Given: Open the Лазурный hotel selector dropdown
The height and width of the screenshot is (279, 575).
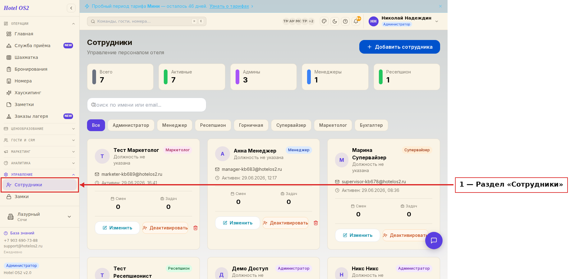Looking at the screenshot, I should pyautogui.click(x=39, y=217).
